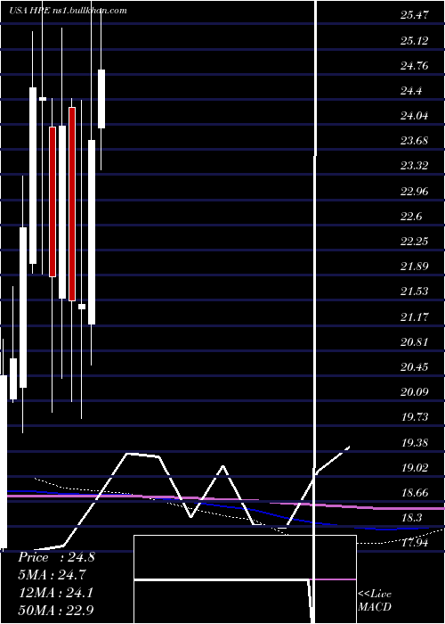Click the 20.81 price axis label
This screenshot has width=445, height=624.
coord(415,341)
